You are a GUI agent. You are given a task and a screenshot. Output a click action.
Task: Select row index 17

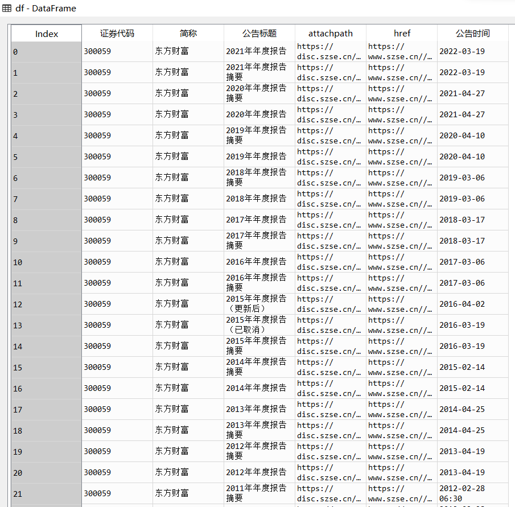coord(46,410)
